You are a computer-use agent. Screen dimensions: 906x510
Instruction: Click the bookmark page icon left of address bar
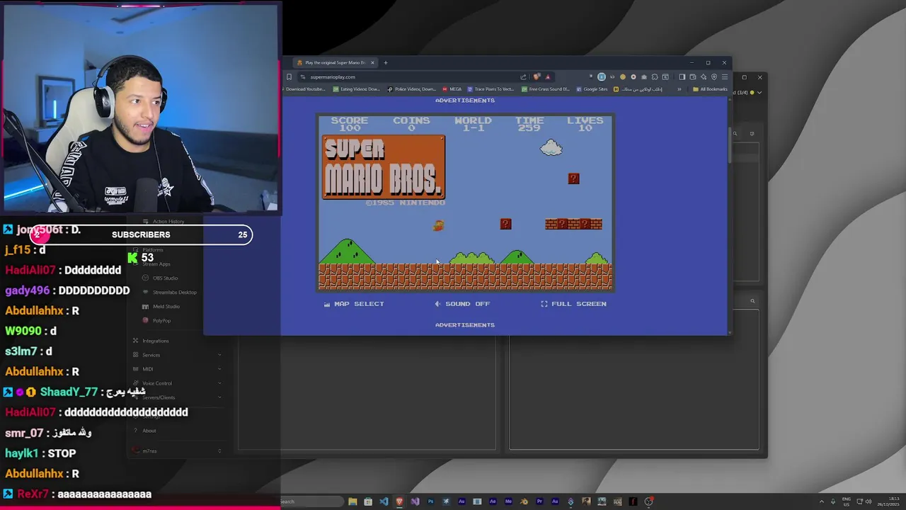[x=289, y=76]
